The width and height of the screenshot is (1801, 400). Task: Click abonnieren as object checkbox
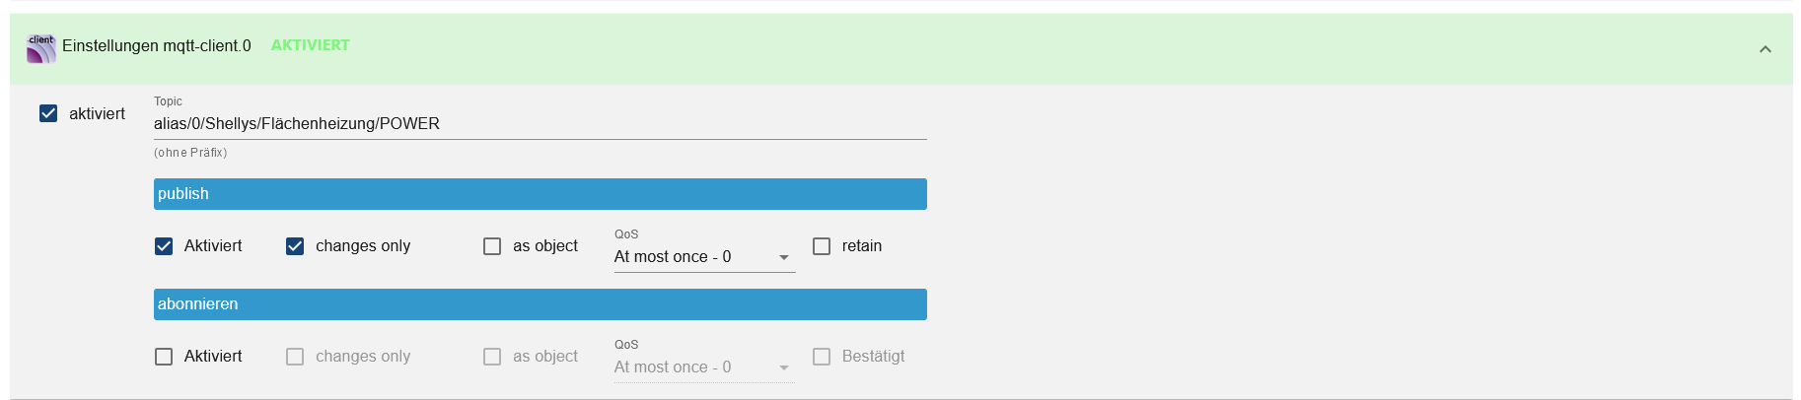492,357
